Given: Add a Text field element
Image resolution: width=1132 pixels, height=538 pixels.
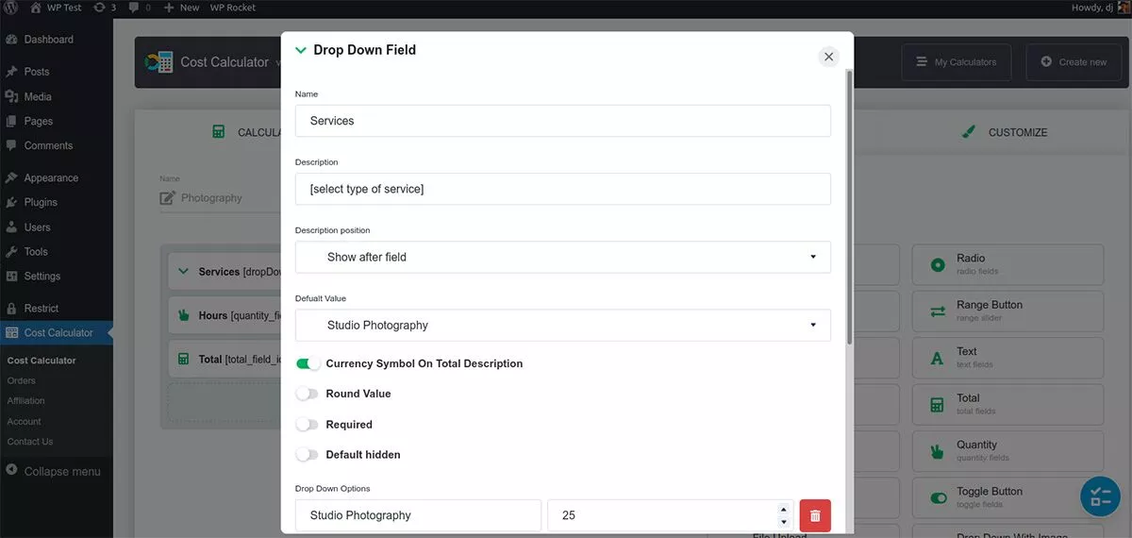Looking at the screenshot, I should tap(1007, 358).
